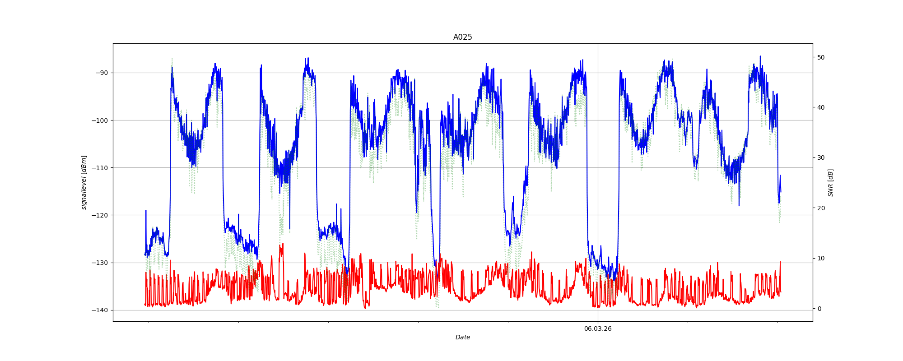903x361 pixels.
Task: Click the blue line's final endpoint at right
Action: (x=780, y=192)
